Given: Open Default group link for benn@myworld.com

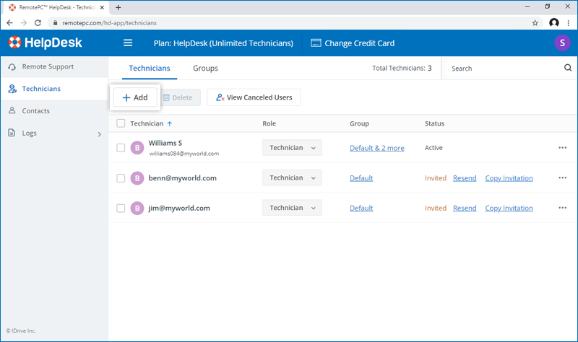Looking at the screenshot, I should pyautogui.click(x=361, y=178).
